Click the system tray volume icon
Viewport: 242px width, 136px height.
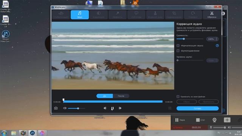coord(230,133)
